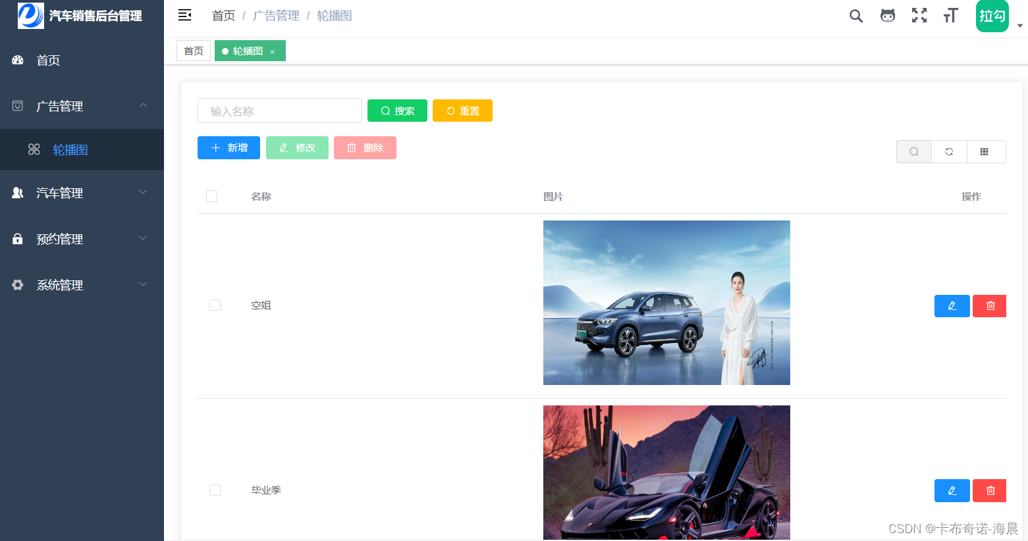Click the 毕业季 name cell
1028x541 pixels.
tap(266, 490)
